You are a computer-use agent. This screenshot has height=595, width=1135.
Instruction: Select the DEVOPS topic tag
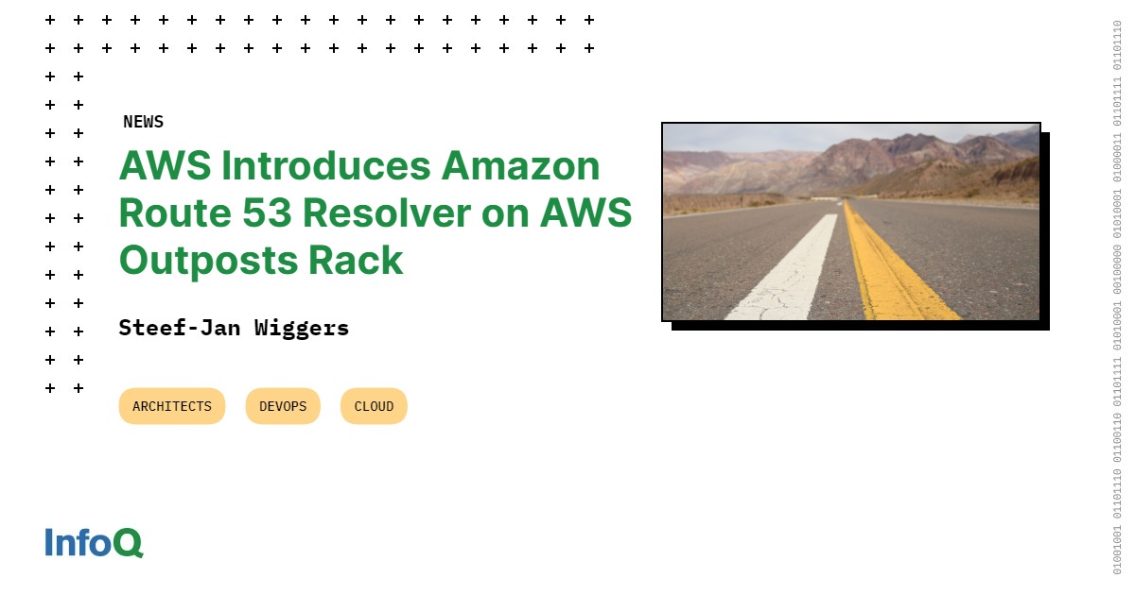click(x=283, y=406)
